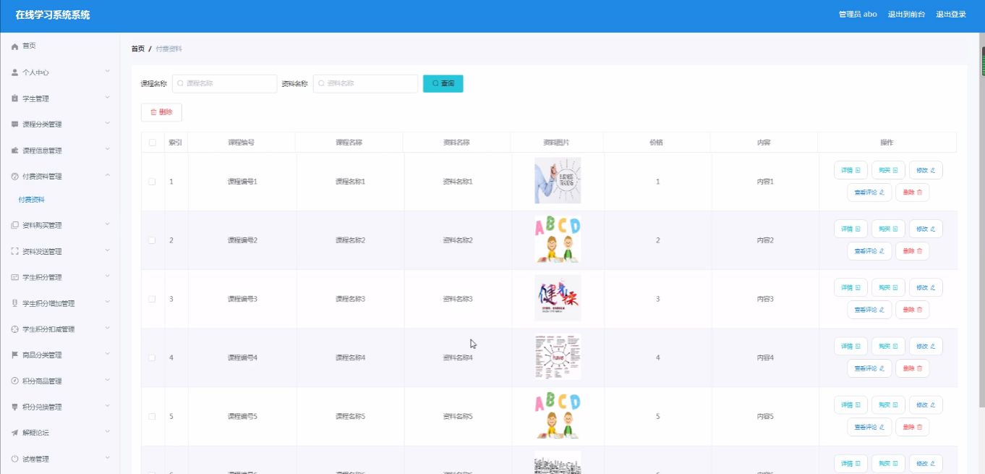The width and height of the screenshot is (985, 474).
Task: Expand the 积分兑换管理 chevron
Action: [x=107, y=407]
